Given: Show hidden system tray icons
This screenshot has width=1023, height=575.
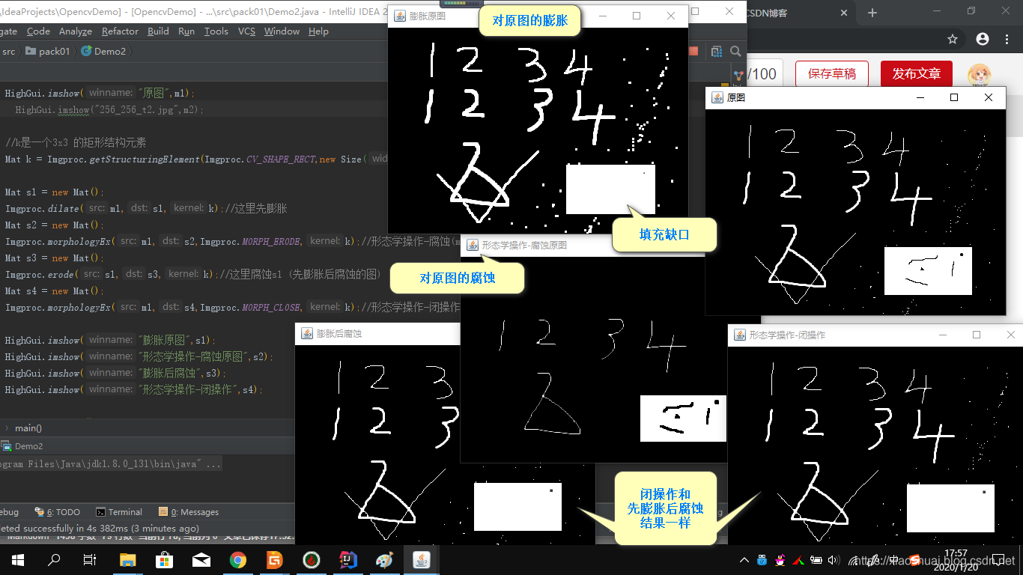Looking at the screenshot, I should pos(744,560).
